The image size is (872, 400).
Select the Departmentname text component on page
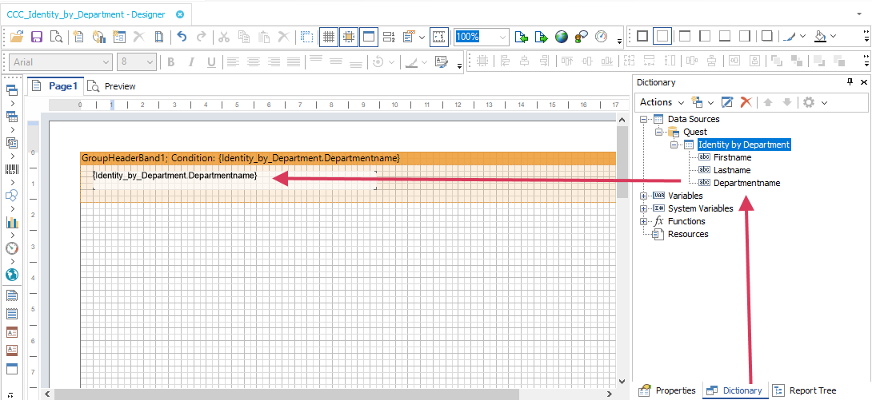pos(234,180)
